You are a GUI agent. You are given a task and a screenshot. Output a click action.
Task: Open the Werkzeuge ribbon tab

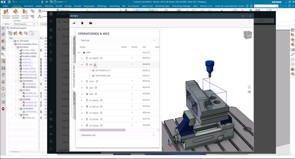pos(102,6)
